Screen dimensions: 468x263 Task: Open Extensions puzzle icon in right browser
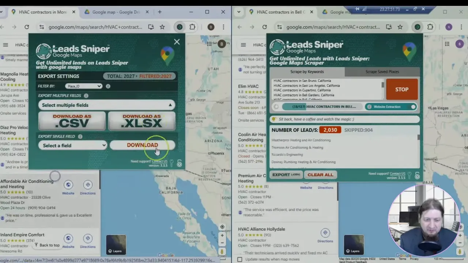[x=430, y=27]
